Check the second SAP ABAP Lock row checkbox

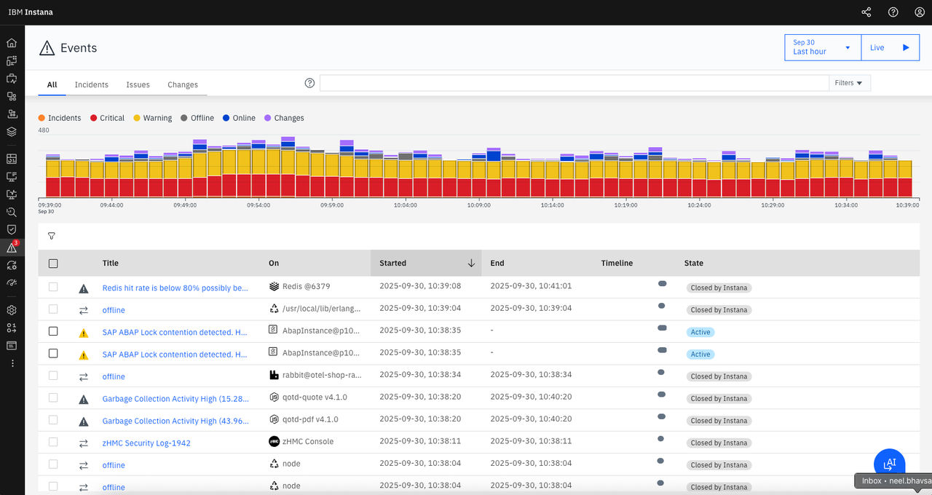53,353
